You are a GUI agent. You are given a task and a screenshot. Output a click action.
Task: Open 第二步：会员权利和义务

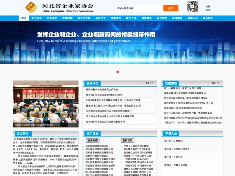click(177, 149)
